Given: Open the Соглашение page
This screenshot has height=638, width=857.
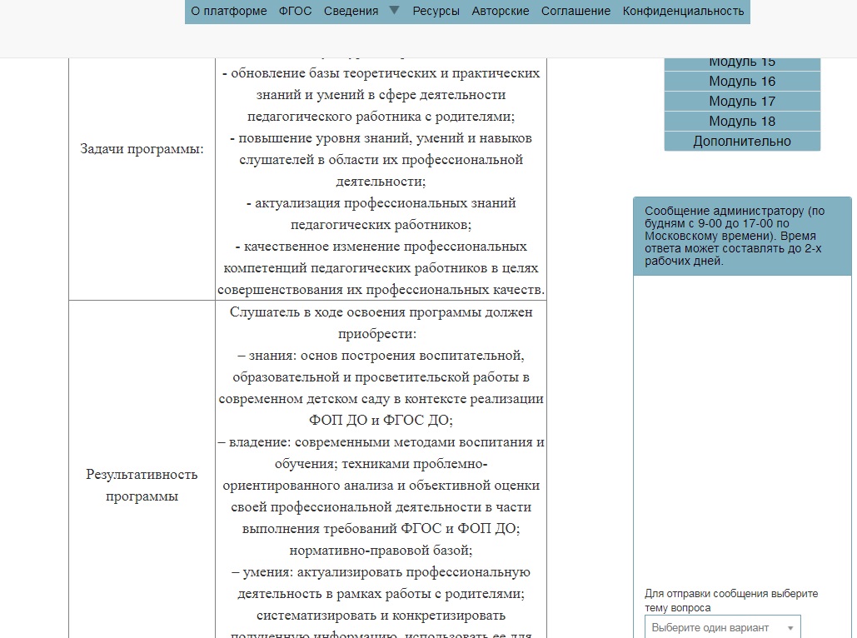Looking at the screenshot, I should (575, 11).
